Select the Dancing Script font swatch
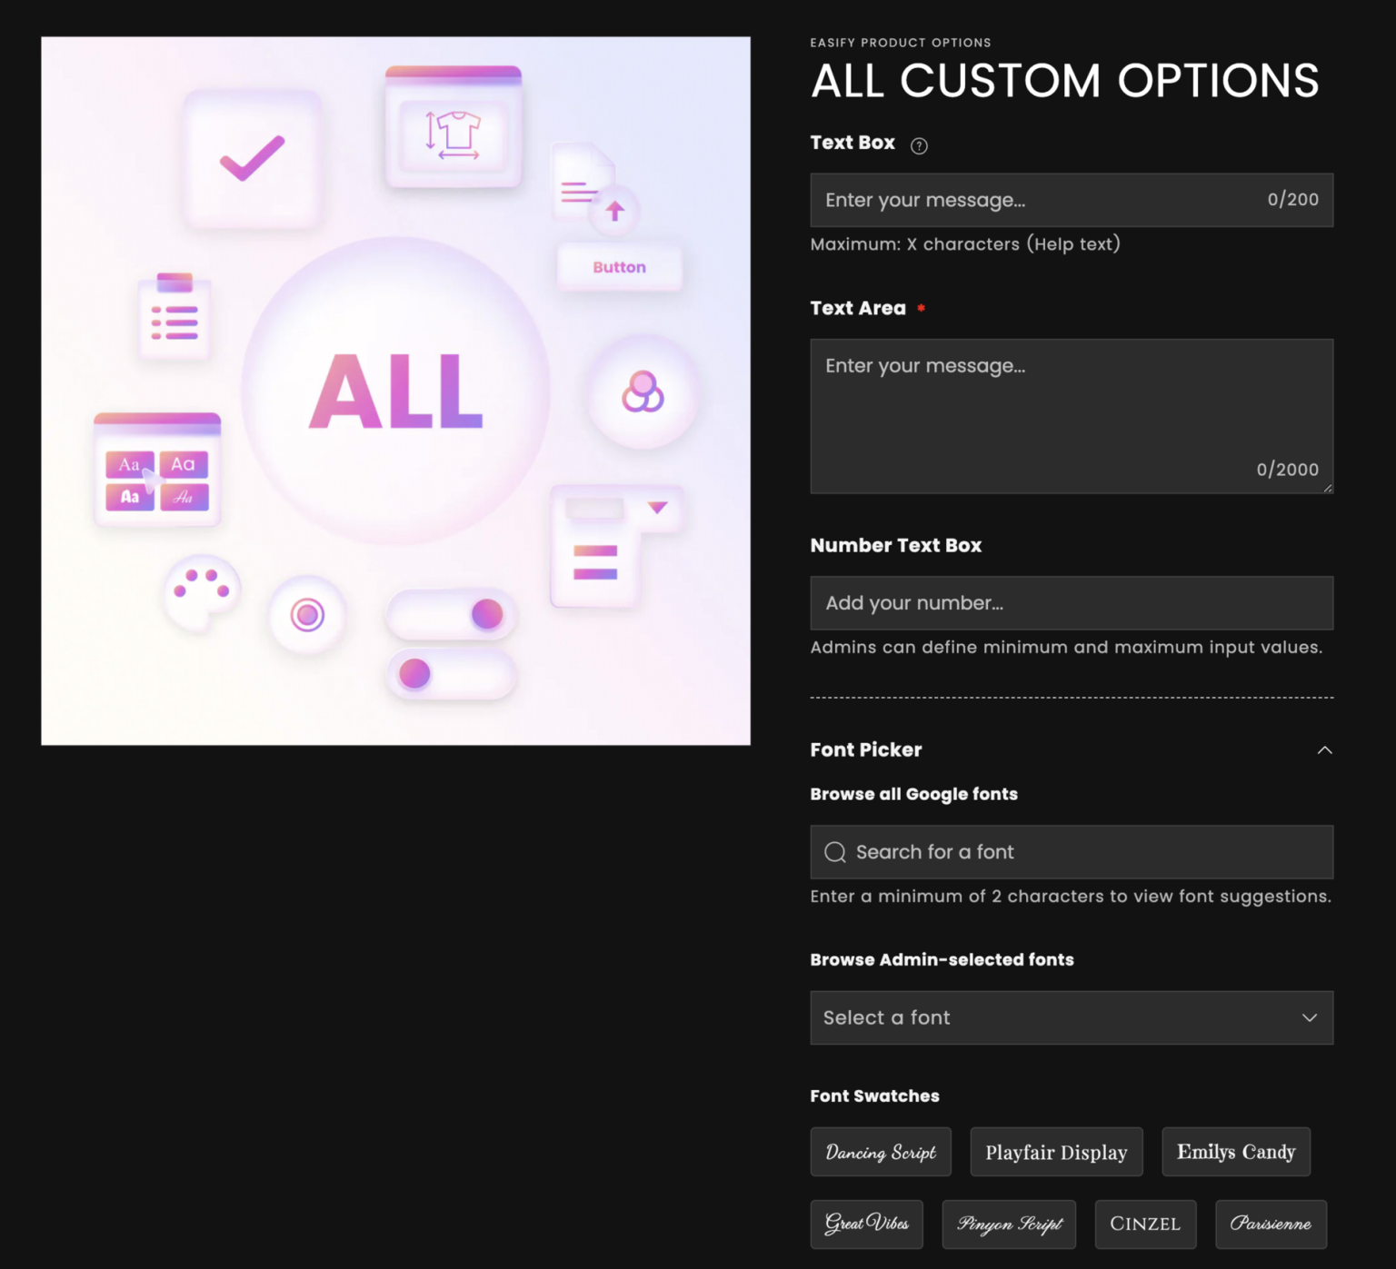 [880, 1152]
